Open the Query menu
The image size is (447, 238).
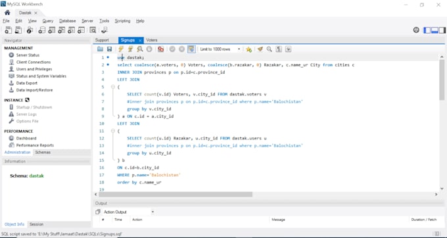(x=48, y=21)
